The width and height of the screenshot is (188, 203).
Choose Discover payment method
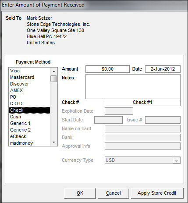click(x=29, y=84)
